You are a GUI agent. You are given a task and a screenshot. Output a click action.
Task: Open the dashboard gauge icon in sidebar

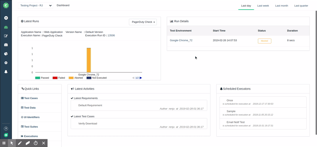[6, 27]
